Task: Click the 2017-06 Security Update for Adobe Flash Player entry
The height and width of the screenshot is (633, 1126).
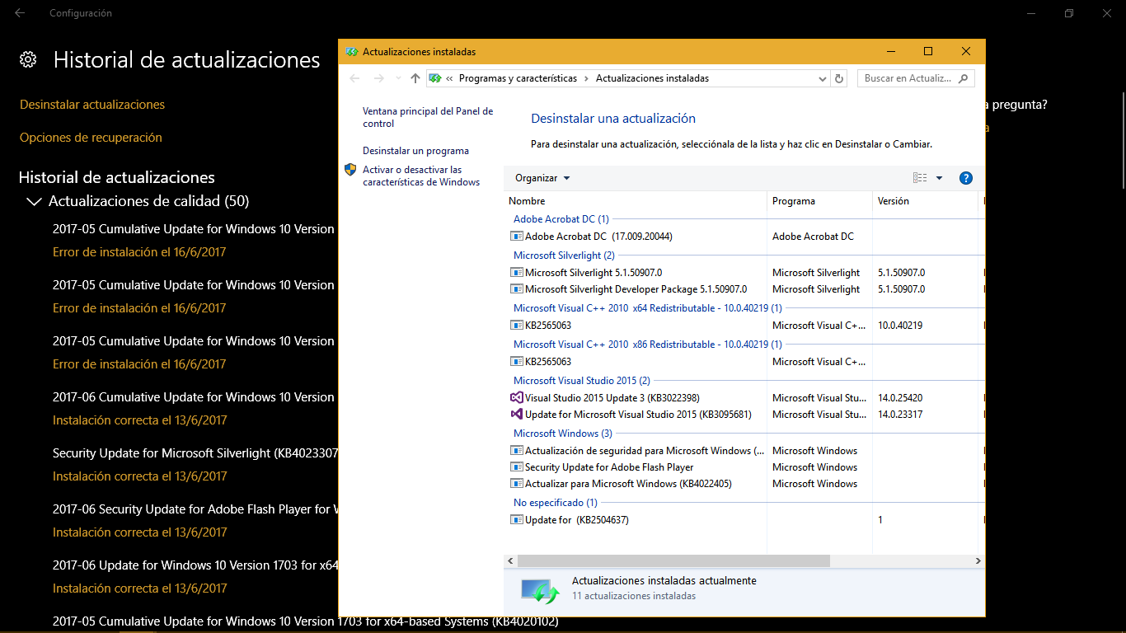Action: [195, 509]
